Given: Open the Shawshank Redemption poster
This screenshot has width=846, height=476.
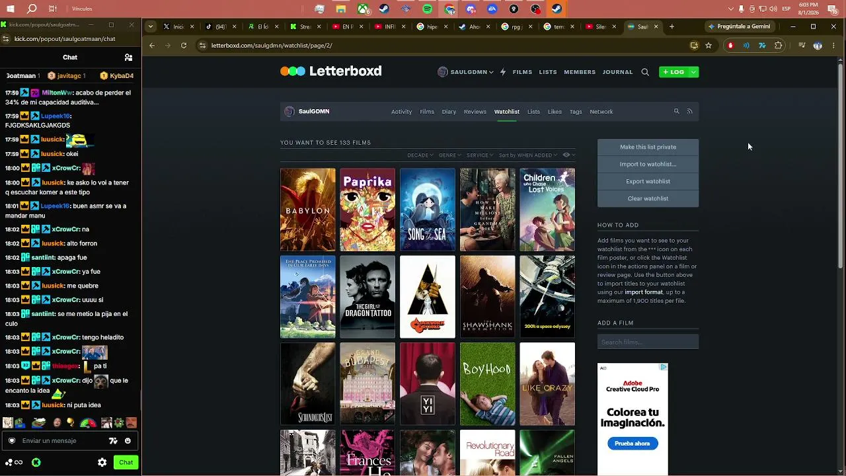Looking at the screenshot, I should tap(488, 297).
